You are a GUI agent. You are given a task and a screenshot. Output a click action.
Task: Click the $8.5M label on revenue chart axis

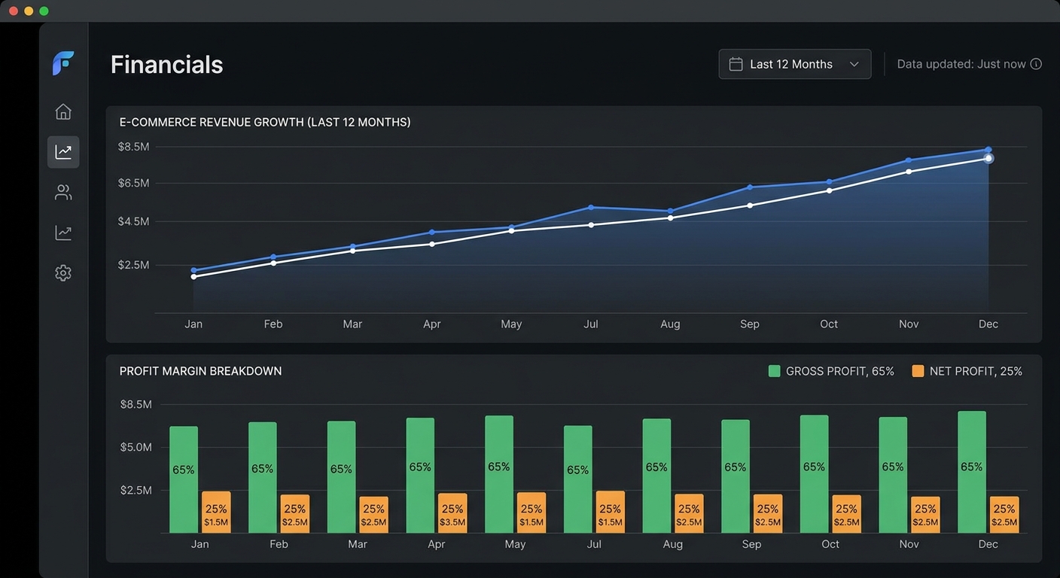click(x=134, y=147)
